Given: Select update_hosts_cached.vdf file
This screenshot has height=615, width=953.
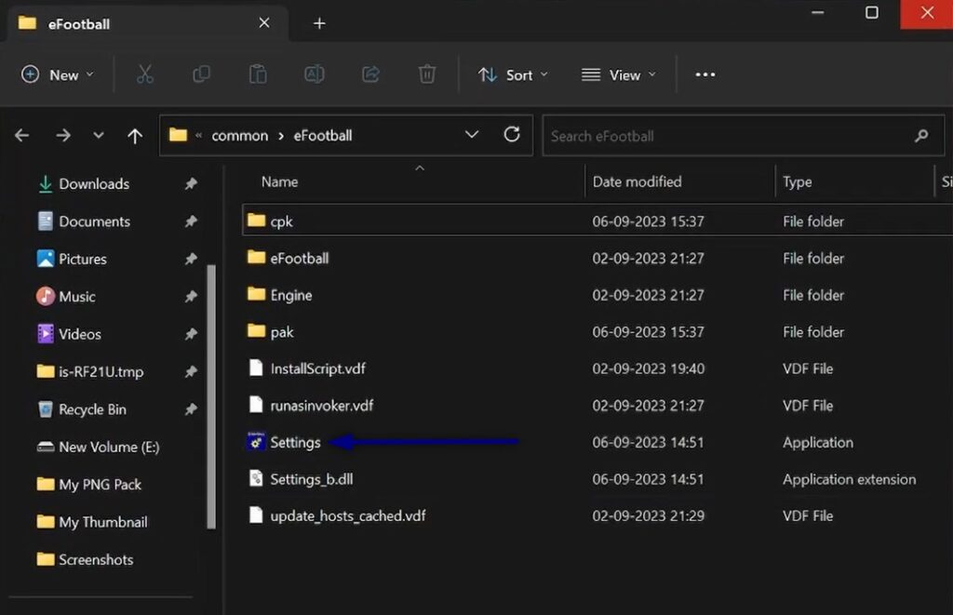Looking at the screenshot, I should tap(597, 515).
